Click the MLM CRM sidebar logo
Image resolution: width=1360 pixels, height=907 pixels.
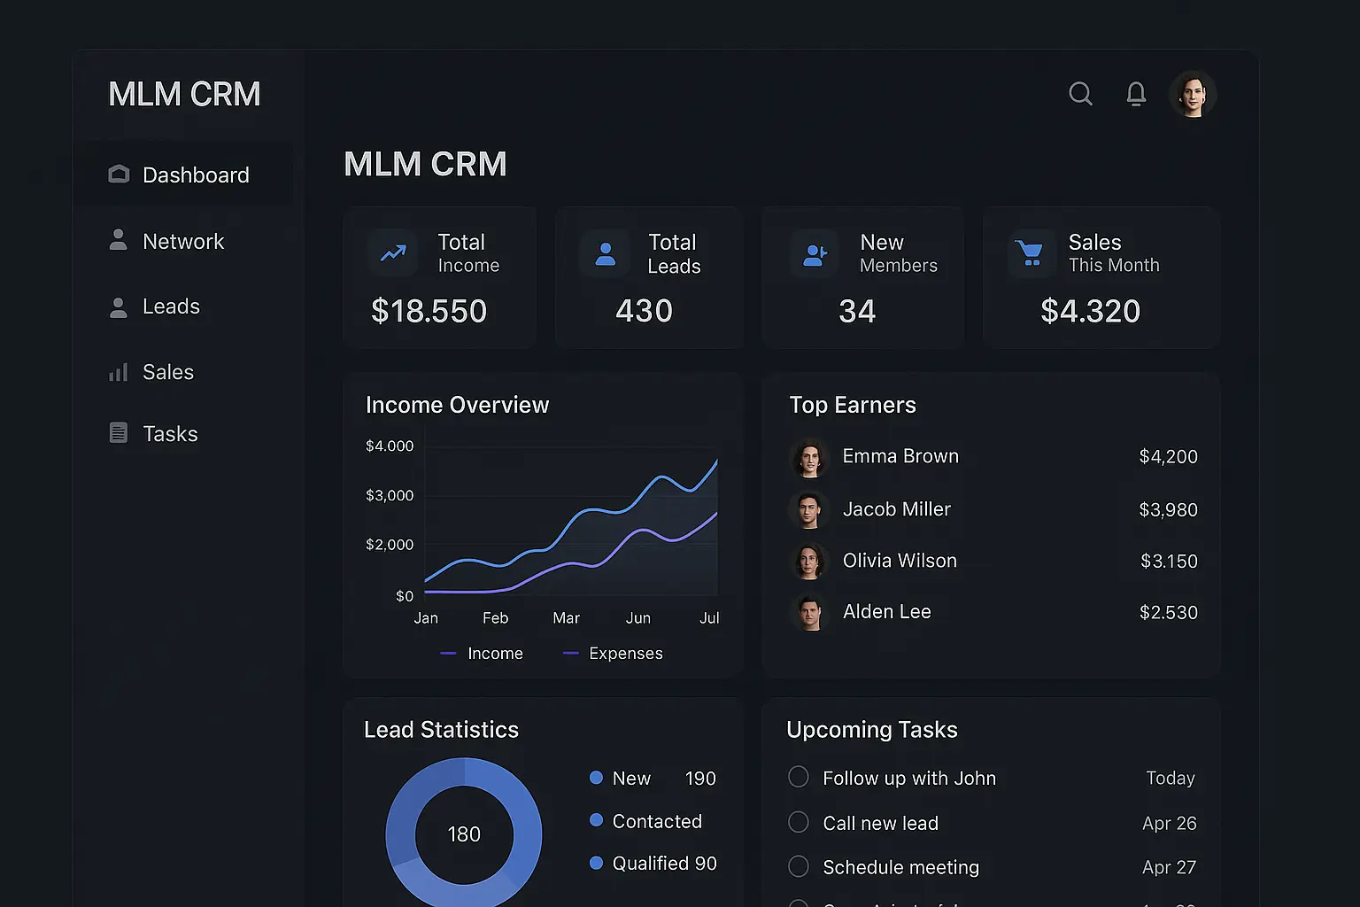(x=184, y=94)
